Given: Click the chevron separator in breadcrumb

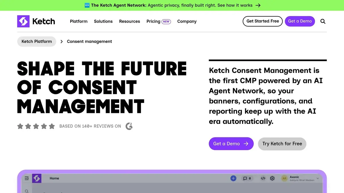Looking at the screenshot, I should pos(62,41).
